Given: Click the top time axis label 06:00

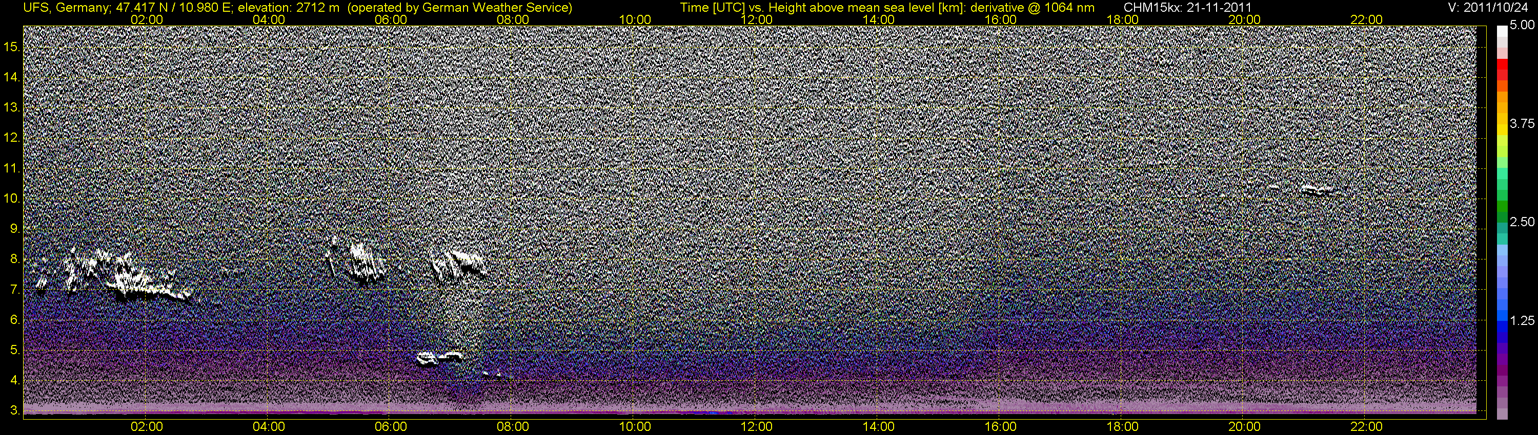Looking at the screenshot, I should [391, 19].
